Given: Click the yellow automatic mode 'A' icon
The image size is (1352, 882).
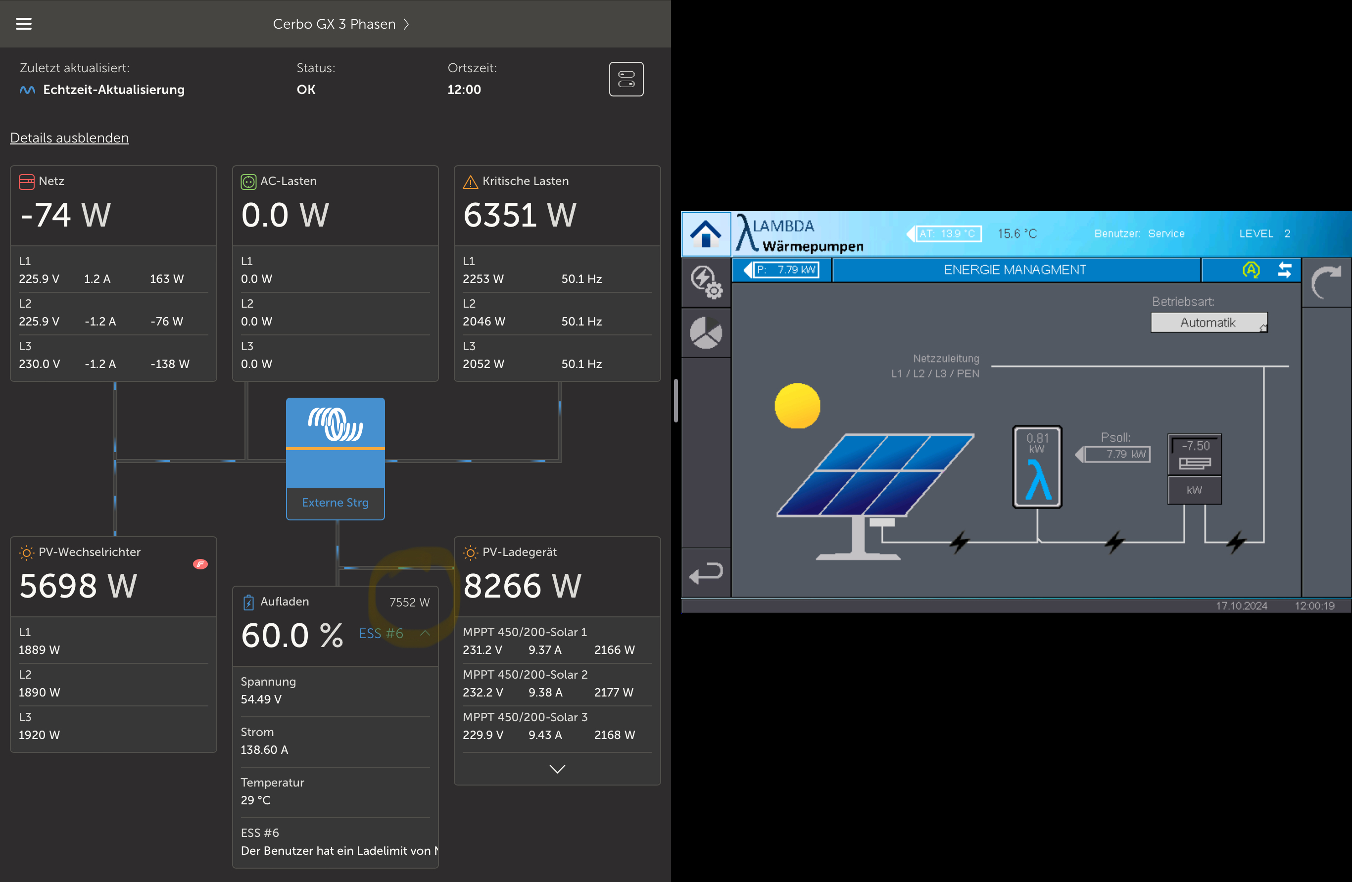Looking at the screenshot, I should 1251,270.
